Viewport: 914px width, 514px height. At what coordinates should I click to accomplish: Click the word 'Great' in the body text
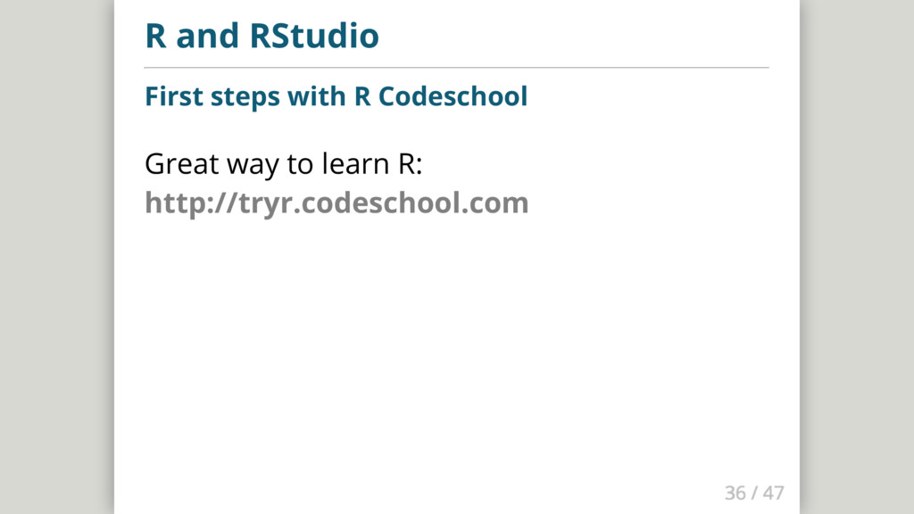(x=173, y=165)
